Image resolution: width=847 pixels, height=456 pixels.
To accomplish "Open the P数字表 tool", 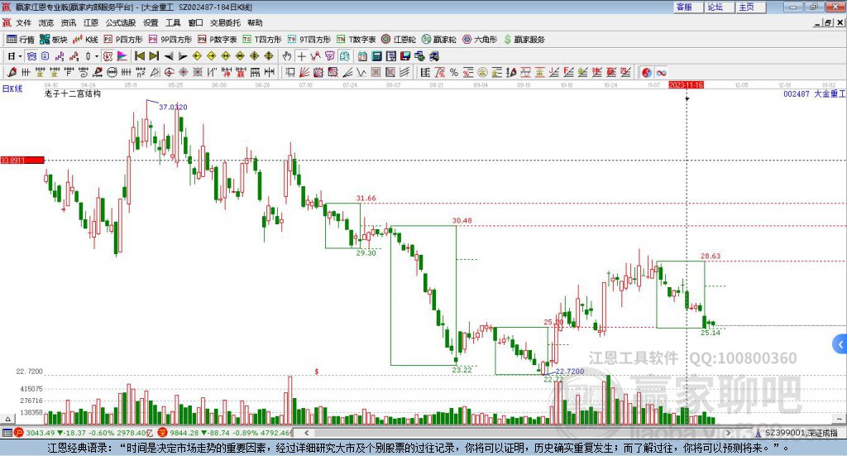I will pos(218,40).
